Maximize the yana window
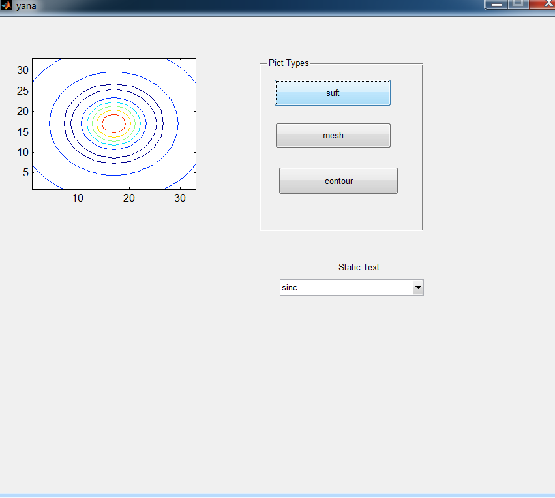Viewport: 555px width, 498px height. coord(518,5)
